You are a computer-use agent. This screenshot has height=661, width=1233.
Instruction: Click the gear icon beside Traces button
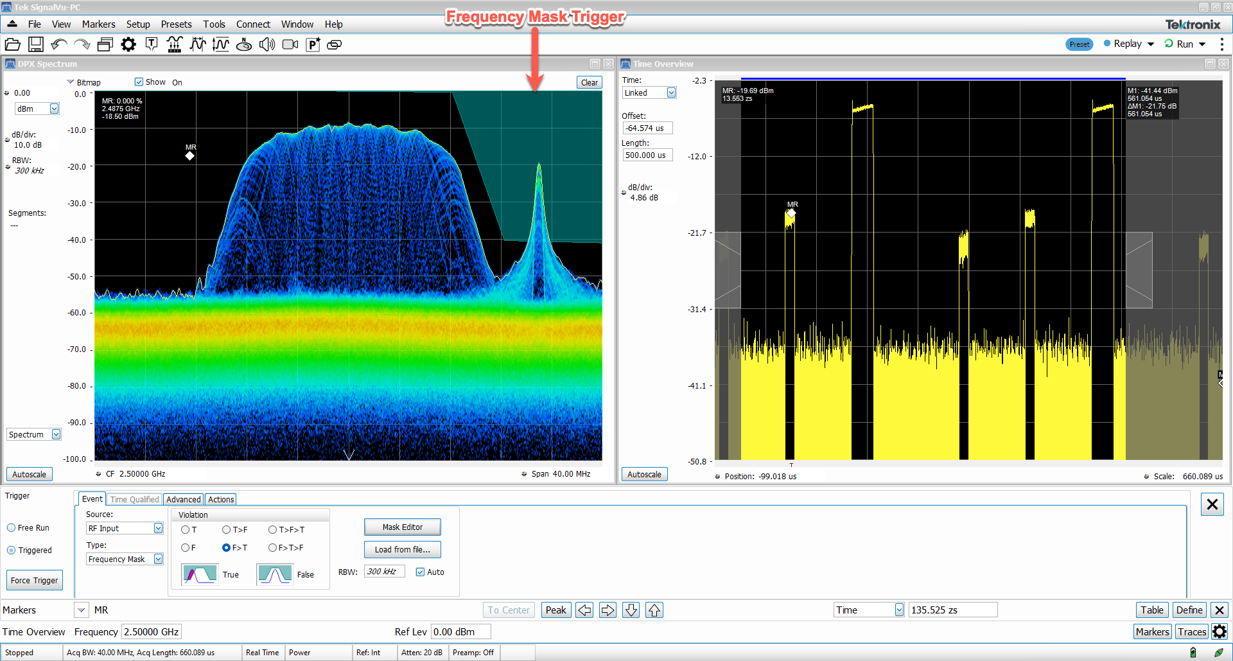click(x=1220, y=632)
